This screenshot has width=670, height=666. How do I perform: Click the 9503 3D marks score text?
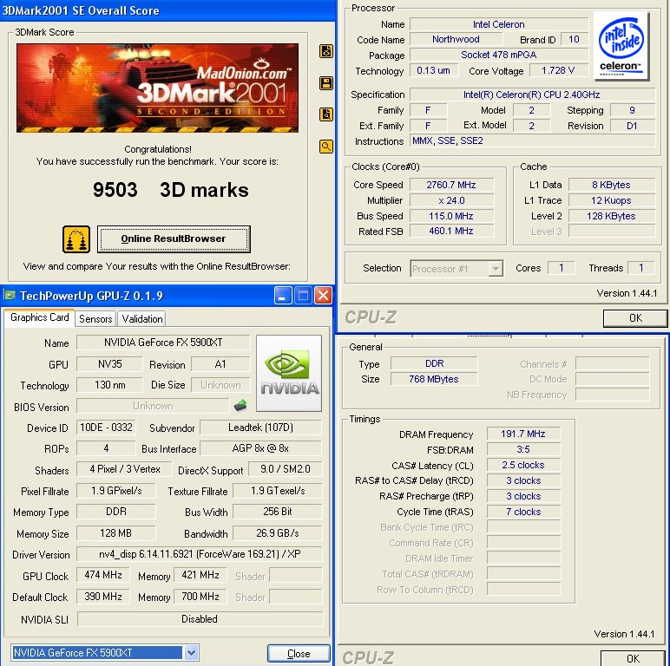tap(170, 190)
